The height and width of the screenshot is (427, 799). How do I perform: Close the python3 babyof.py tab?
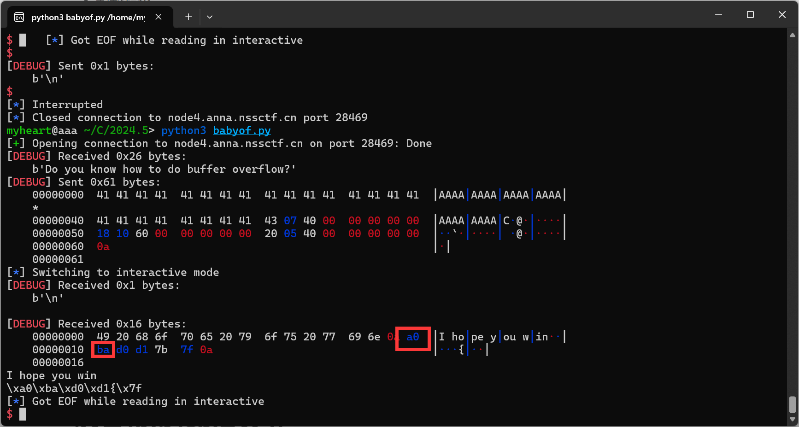tap(159, 17)
